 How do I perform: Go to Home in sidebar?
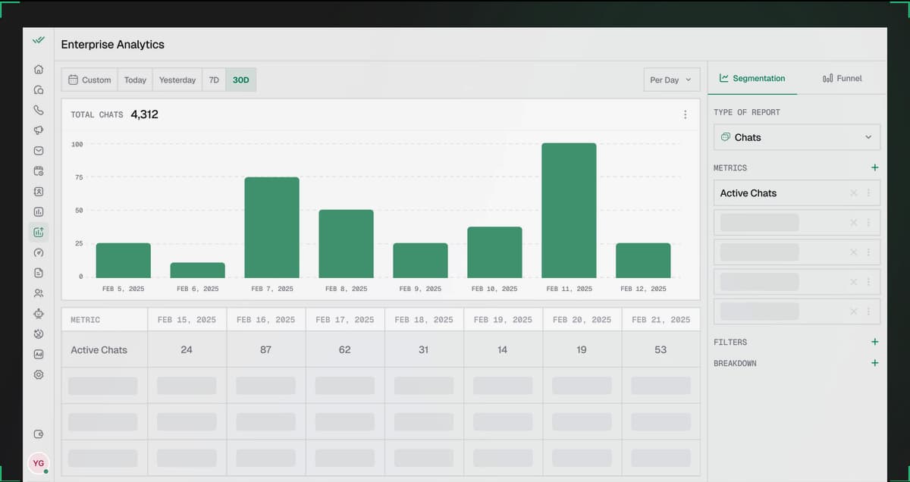pyautogui.click(x=39, y=69)
